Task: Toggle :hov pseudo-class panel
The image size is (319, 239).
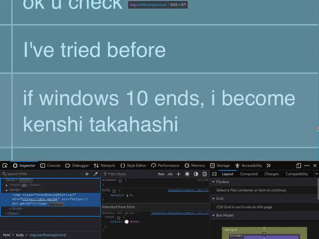Action: [x=161, y=174]
